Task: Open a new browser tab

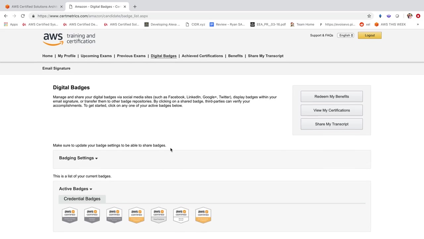Action: pos(135,7)
